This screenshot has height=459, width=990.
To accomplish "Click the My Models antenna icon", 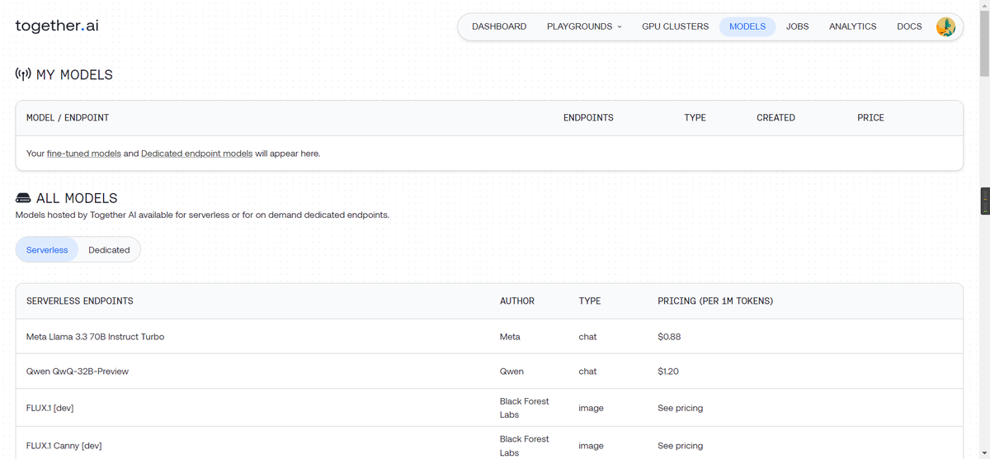I will coord(23,74).
